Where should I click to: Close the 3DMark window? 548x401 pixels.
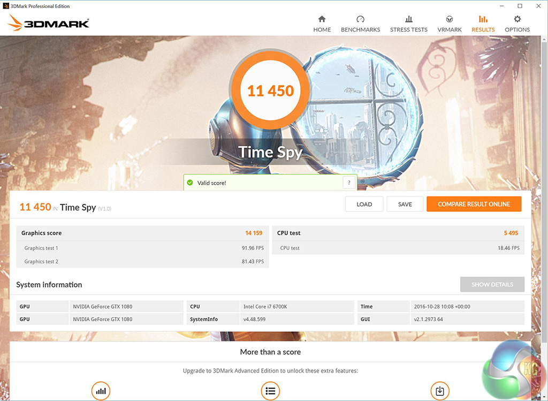(538, 6)
